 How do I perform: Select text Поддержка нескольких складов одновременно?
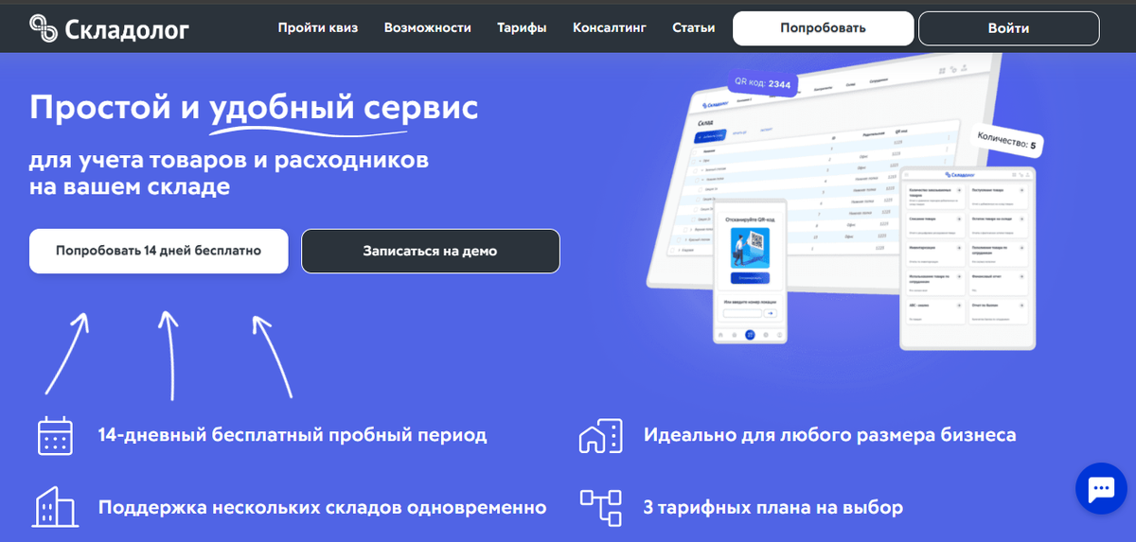click(322, 507)
